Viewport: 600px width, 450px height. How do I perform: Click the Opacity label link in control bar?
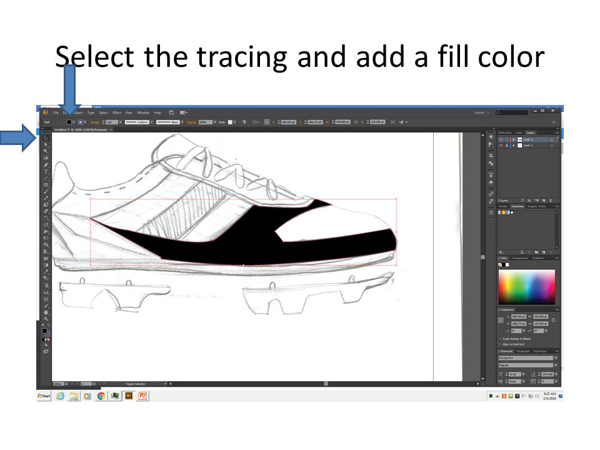[191, 122]
